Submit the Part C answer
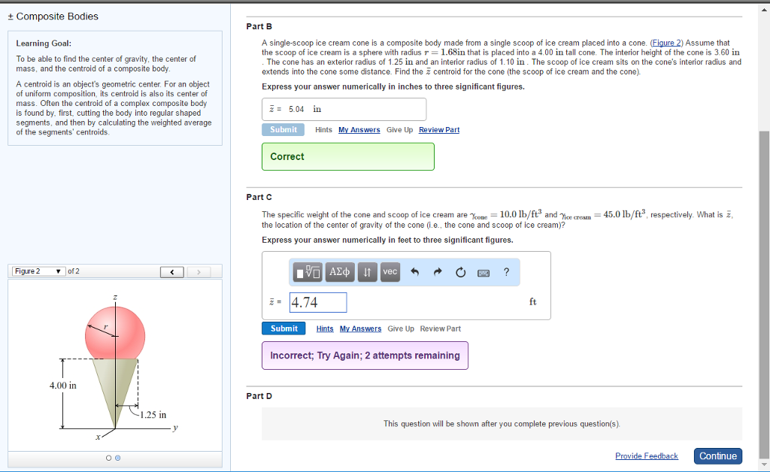This screenshot has height=472, width=770. click(283, 328)
